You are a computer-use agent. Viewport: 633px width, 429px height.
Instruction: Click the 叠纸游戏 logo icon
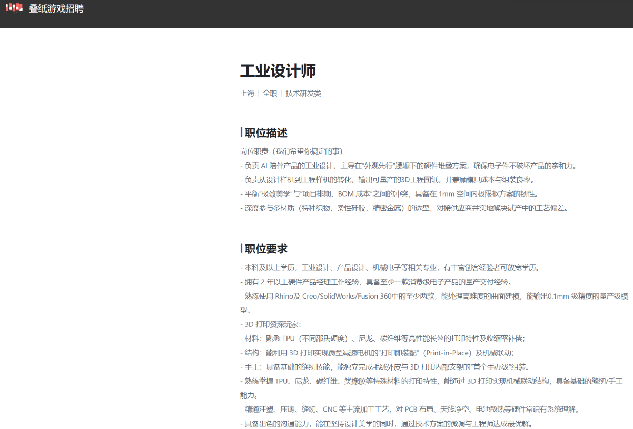(x=14, y=8)
